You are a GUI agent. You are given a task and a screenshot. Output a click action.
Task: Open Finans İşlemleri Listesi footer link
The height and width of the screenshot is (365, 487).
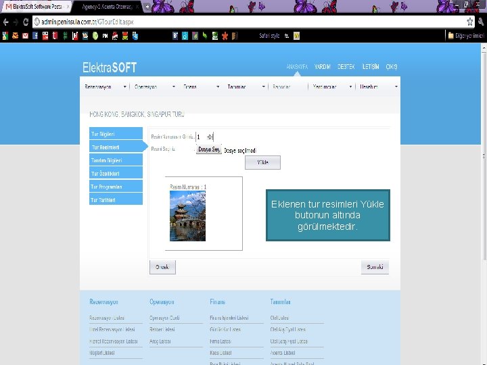tap(229, 318)
